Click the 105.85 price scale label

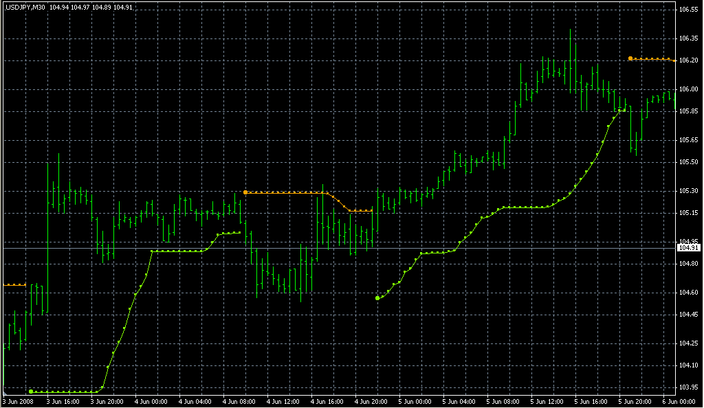pyautogui.click(x=688, y=111)
